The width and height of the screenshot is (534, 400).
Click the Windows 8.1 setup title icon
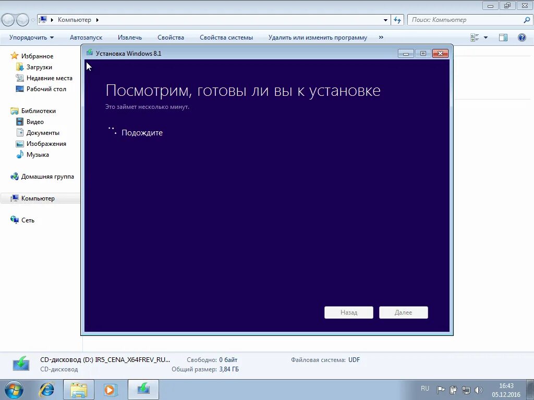click(x=90, y=53)
